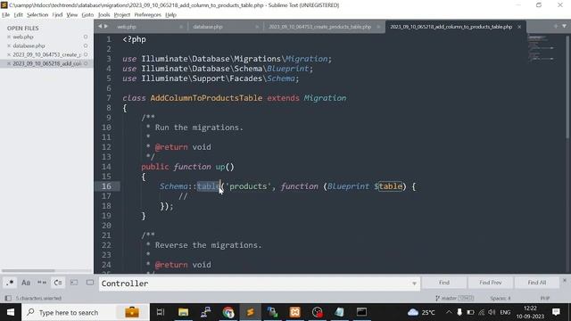
Task: Close database.php from open files list
Action: pyautogui.click(x=9, y=45)
